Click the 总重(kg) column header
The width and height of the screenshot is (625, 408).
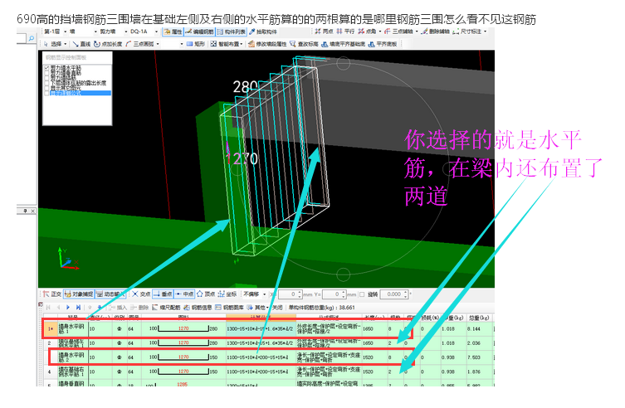(480, 318)
